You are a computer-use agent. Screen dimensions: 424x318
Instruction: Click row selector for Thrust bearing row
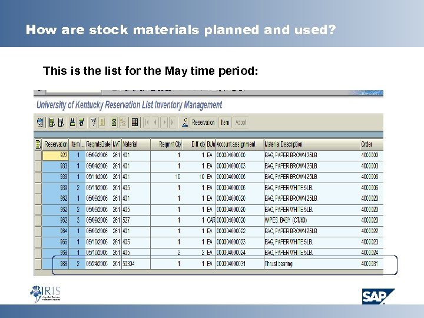pyautogui.click(x=38, y=264)
